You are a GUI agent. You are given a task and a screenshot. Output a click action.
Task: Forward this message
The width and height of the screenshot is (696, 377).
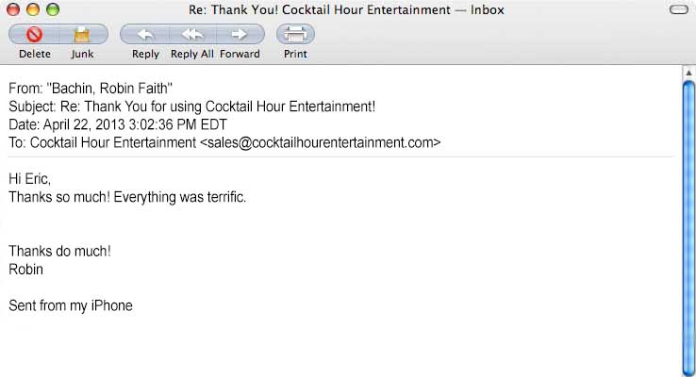coord(240,35)
